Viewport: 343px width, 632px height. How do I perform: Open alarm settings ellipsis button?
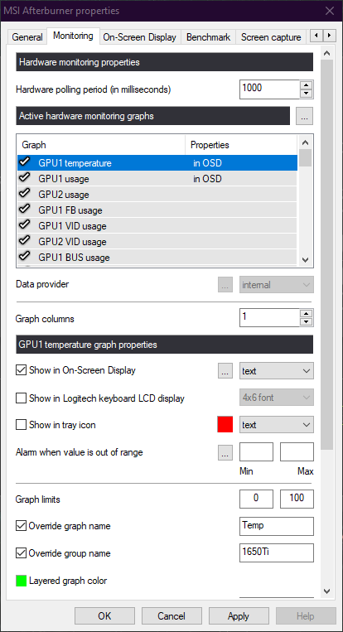(225, 452)
